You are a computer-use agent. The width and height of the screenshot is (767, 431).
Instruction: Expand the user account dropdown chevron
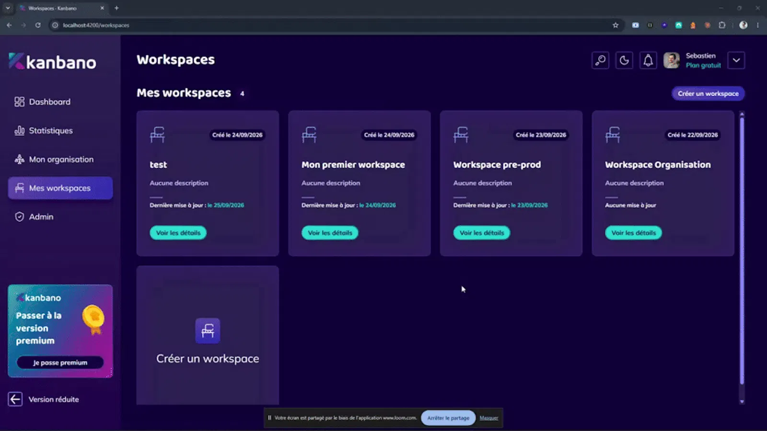coord(736,60)
